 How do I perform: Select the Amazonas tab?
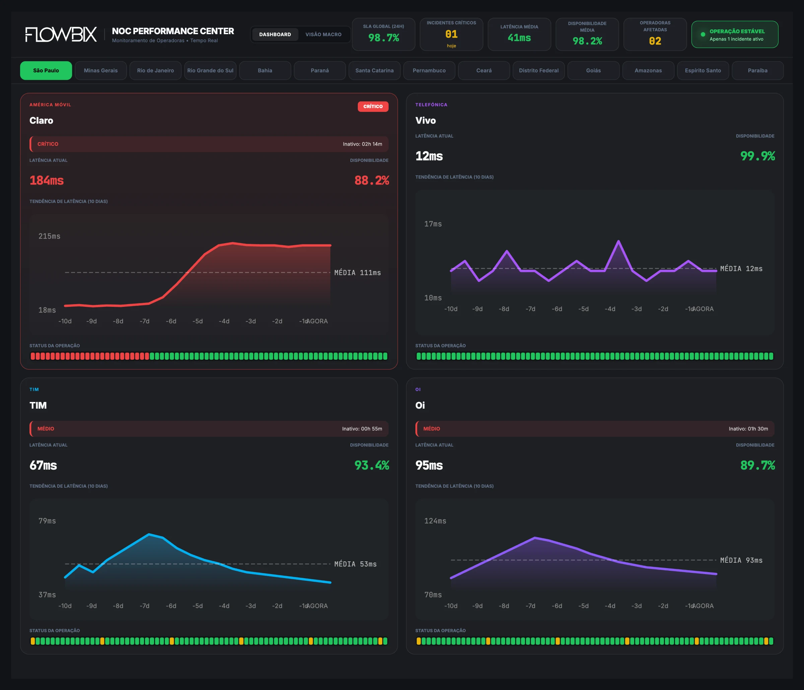(649, 71)
